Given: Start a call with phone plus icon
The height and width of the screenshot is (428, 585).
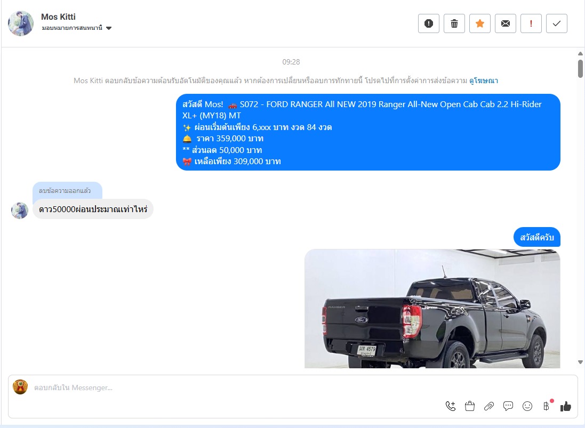Looking at the screenshot, I should tap(450, 406).
